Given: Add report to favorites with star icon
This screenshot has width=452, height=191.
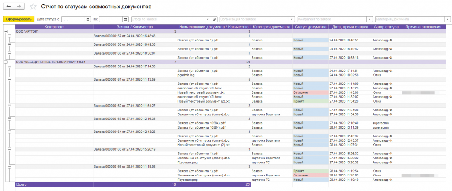Looking at the screenshot, I should point(33,6).
